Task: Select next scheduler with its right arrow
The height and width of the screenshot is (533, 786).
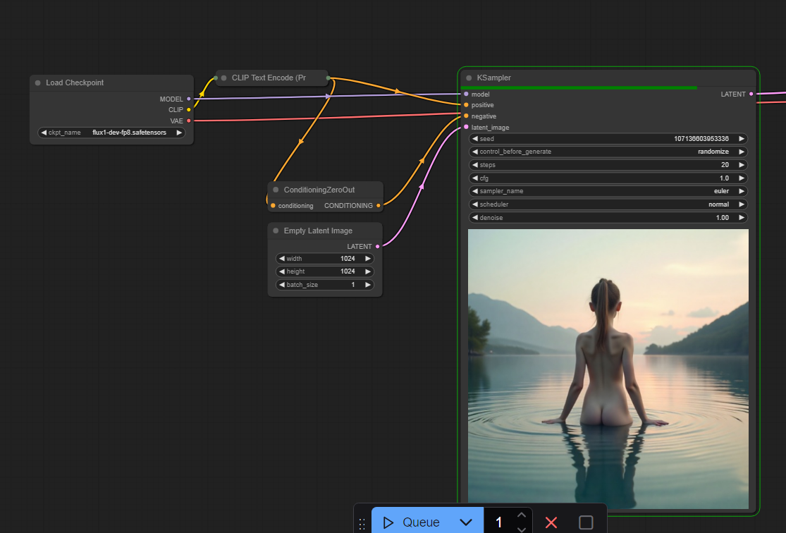Action: click(742, 204)
